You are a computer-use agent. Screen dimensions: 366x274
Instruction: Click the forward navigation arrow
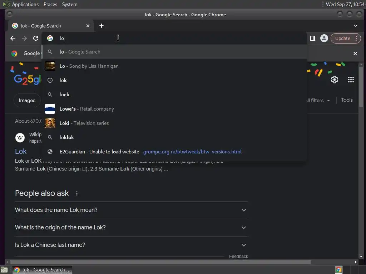[24, 38]
